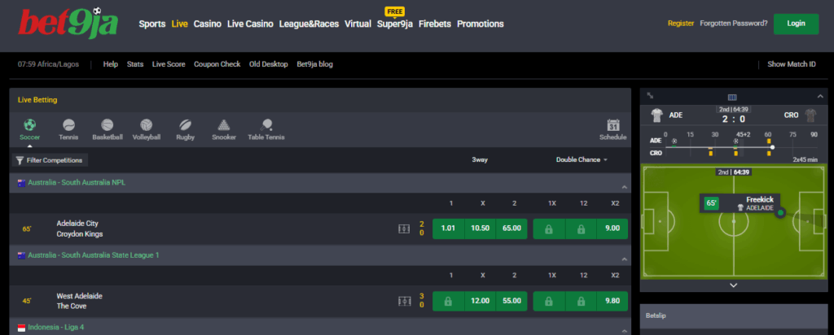Select the 65.00 away odds

point(511,228)
